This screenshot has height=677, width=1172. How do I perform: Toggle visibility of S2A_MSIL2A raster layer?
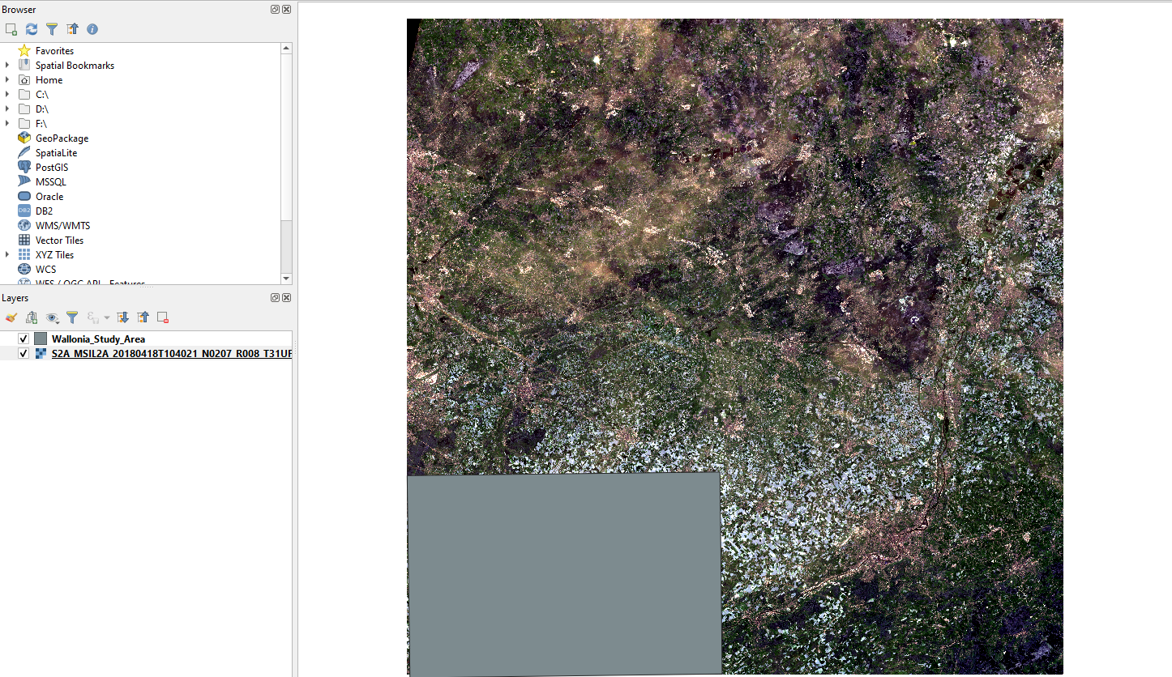(x=24, y=354)
